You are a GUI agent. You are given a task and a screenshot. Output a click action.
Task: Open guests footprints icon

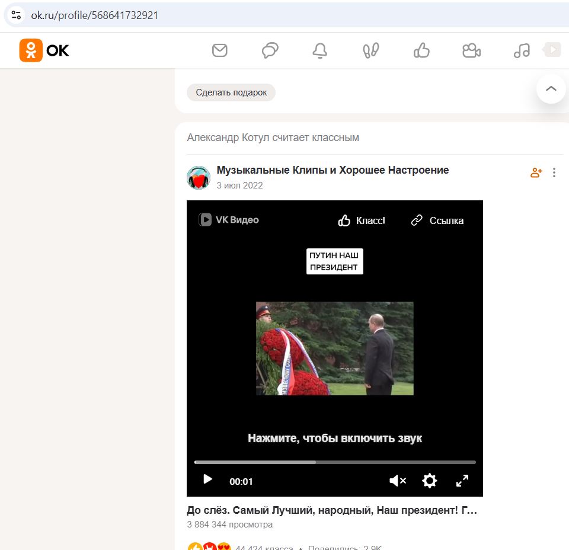tap(371, 50)
